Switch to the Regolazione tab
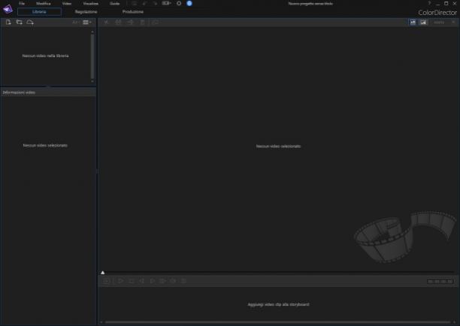The width and height of the screenshot is (460, 326). 86,12
